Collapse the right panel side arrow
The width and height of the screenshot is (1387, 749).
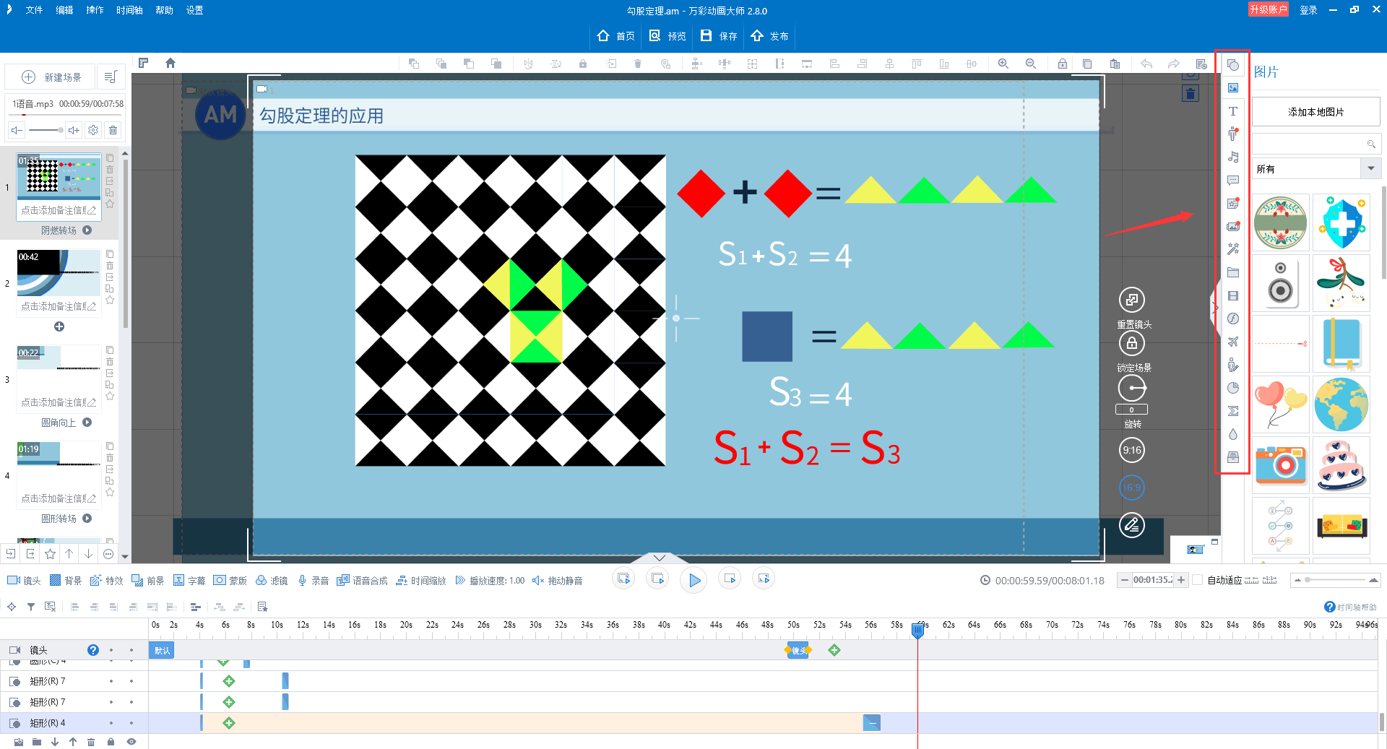[x=1216, y=308]
